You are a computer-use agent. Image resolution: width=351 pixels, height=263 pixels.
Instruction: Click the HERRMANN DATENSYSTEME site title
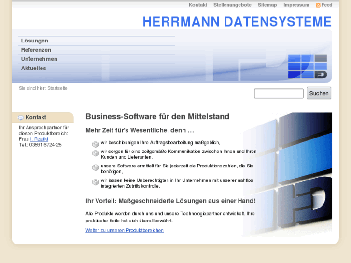point(237,22)
